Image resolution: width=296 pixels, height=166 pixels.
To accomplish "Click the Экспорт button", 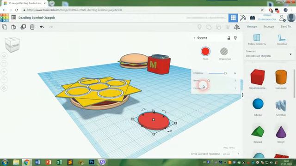I will [269, 27].
